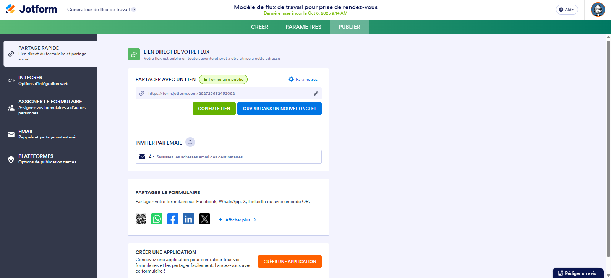Click the Jotform logo
611x278 pixels.
pyautogui.click(x=32, y=9)
